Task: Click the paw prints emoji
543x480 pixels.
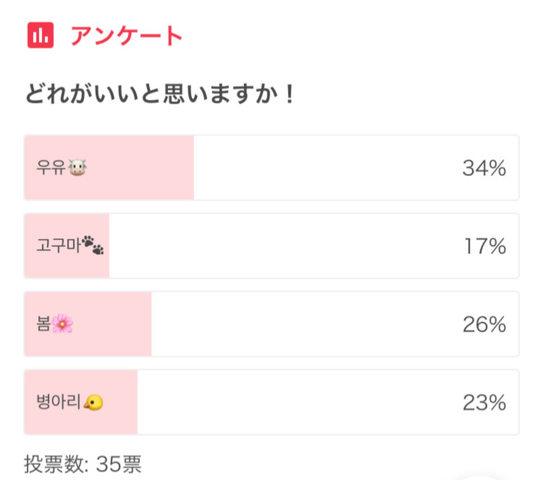Action: pyautogui.click(x=93, y=245)
